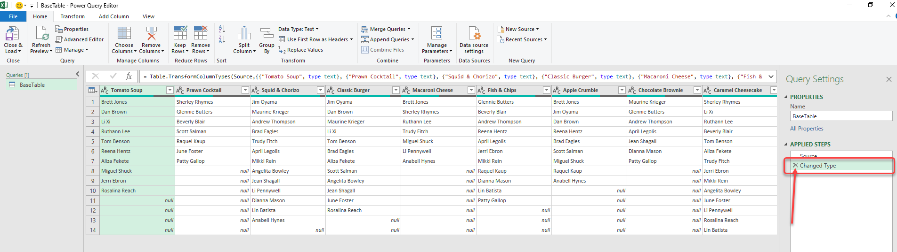The image size is (897, 252).
Task: Delete the Changed Type step
Action: click(795, 166)
